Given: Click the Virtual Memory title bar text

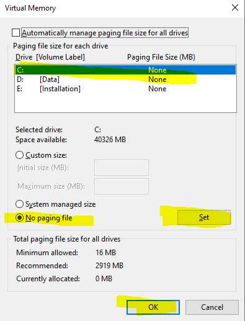Looking at the screenshot, I should (x=30, y=8).
